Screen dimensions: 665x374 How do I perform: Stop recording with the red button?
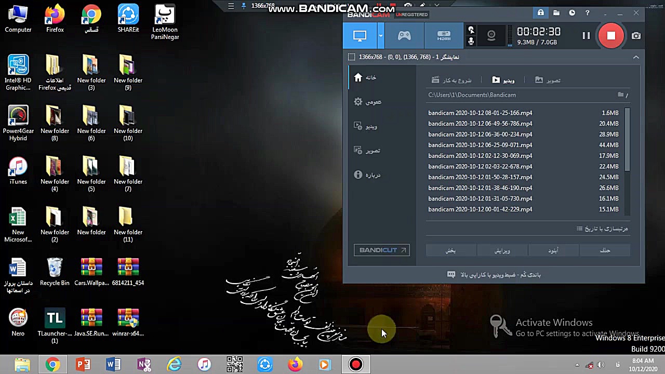click(x=611, y=36)
